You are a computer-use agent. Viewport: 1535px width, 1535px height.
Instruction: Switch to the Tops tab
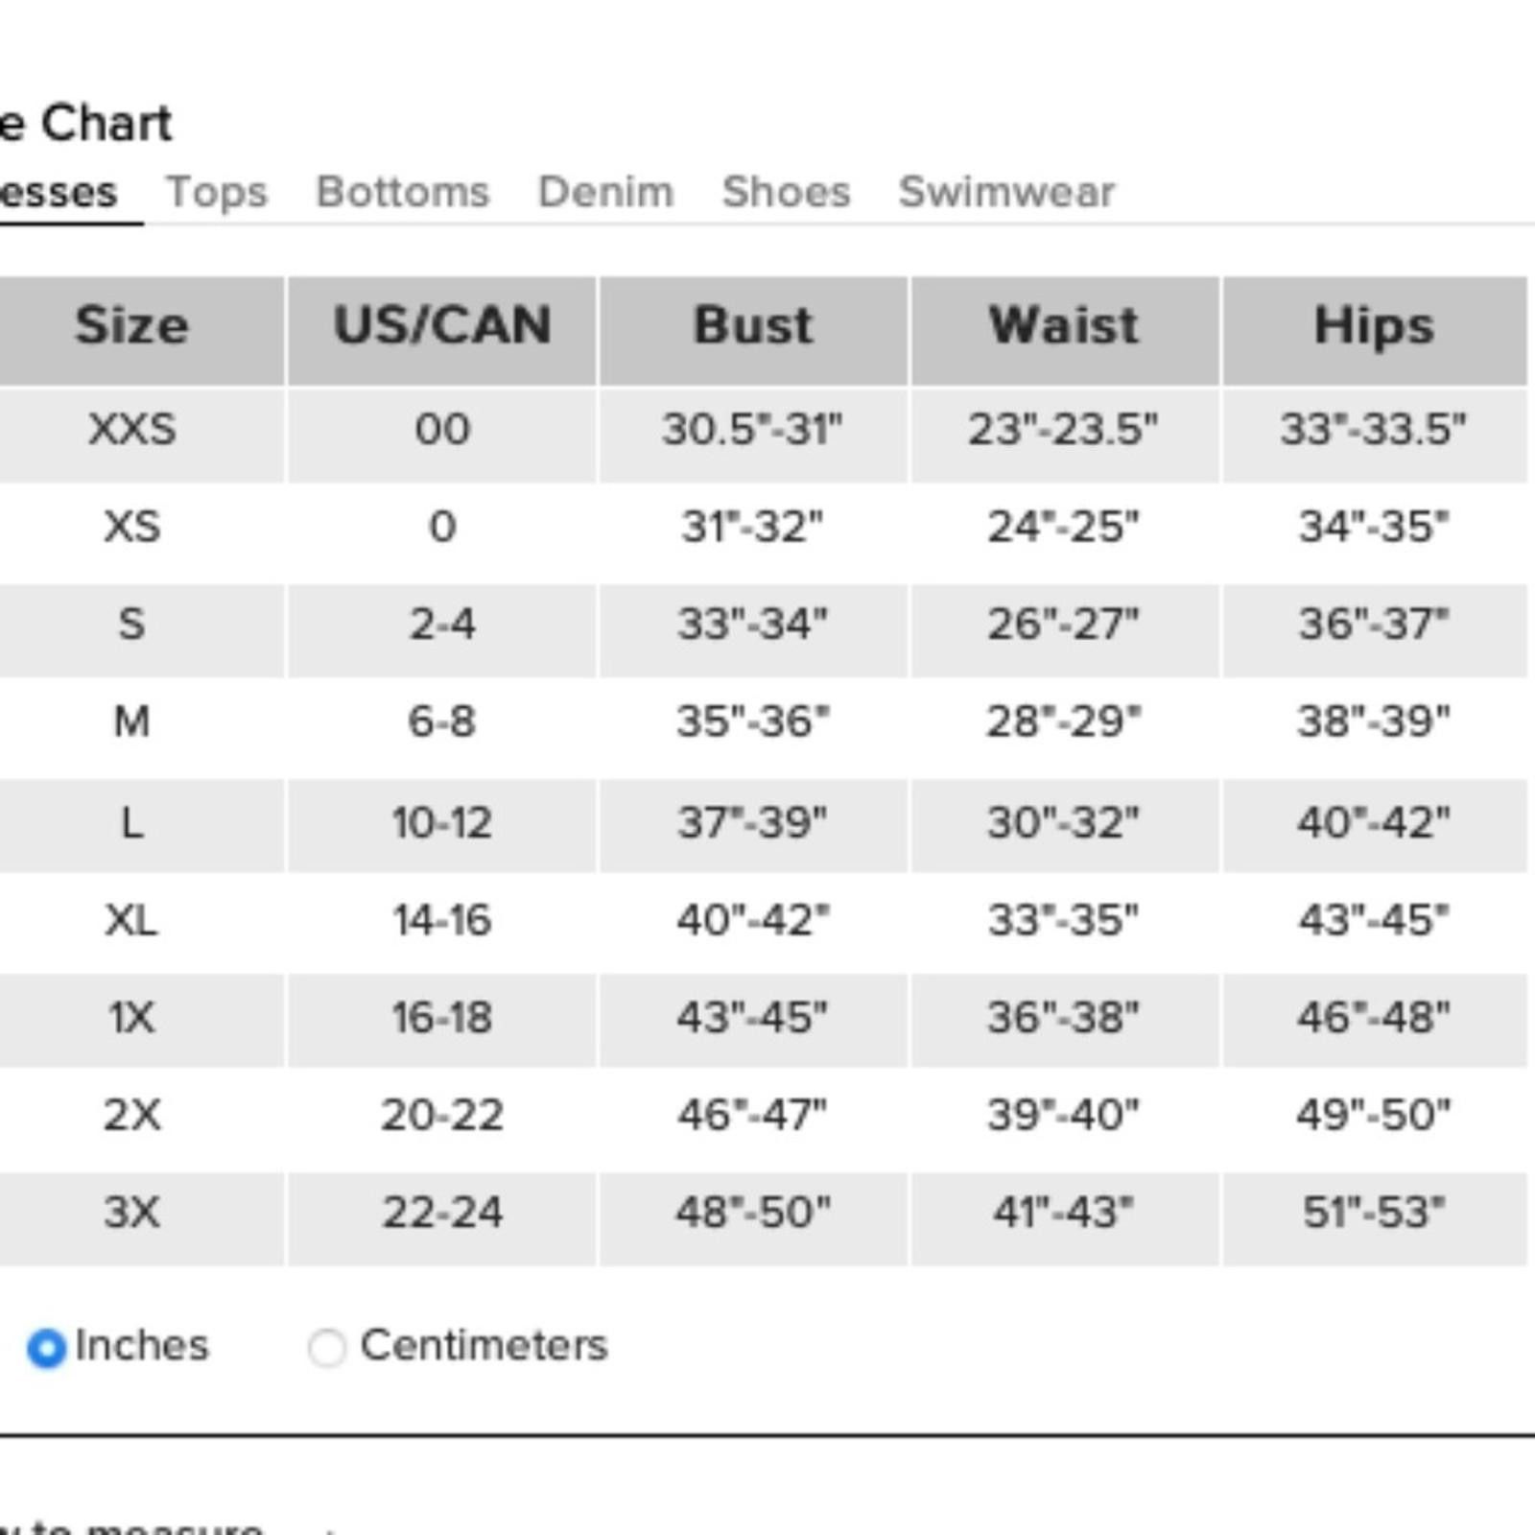217,192
